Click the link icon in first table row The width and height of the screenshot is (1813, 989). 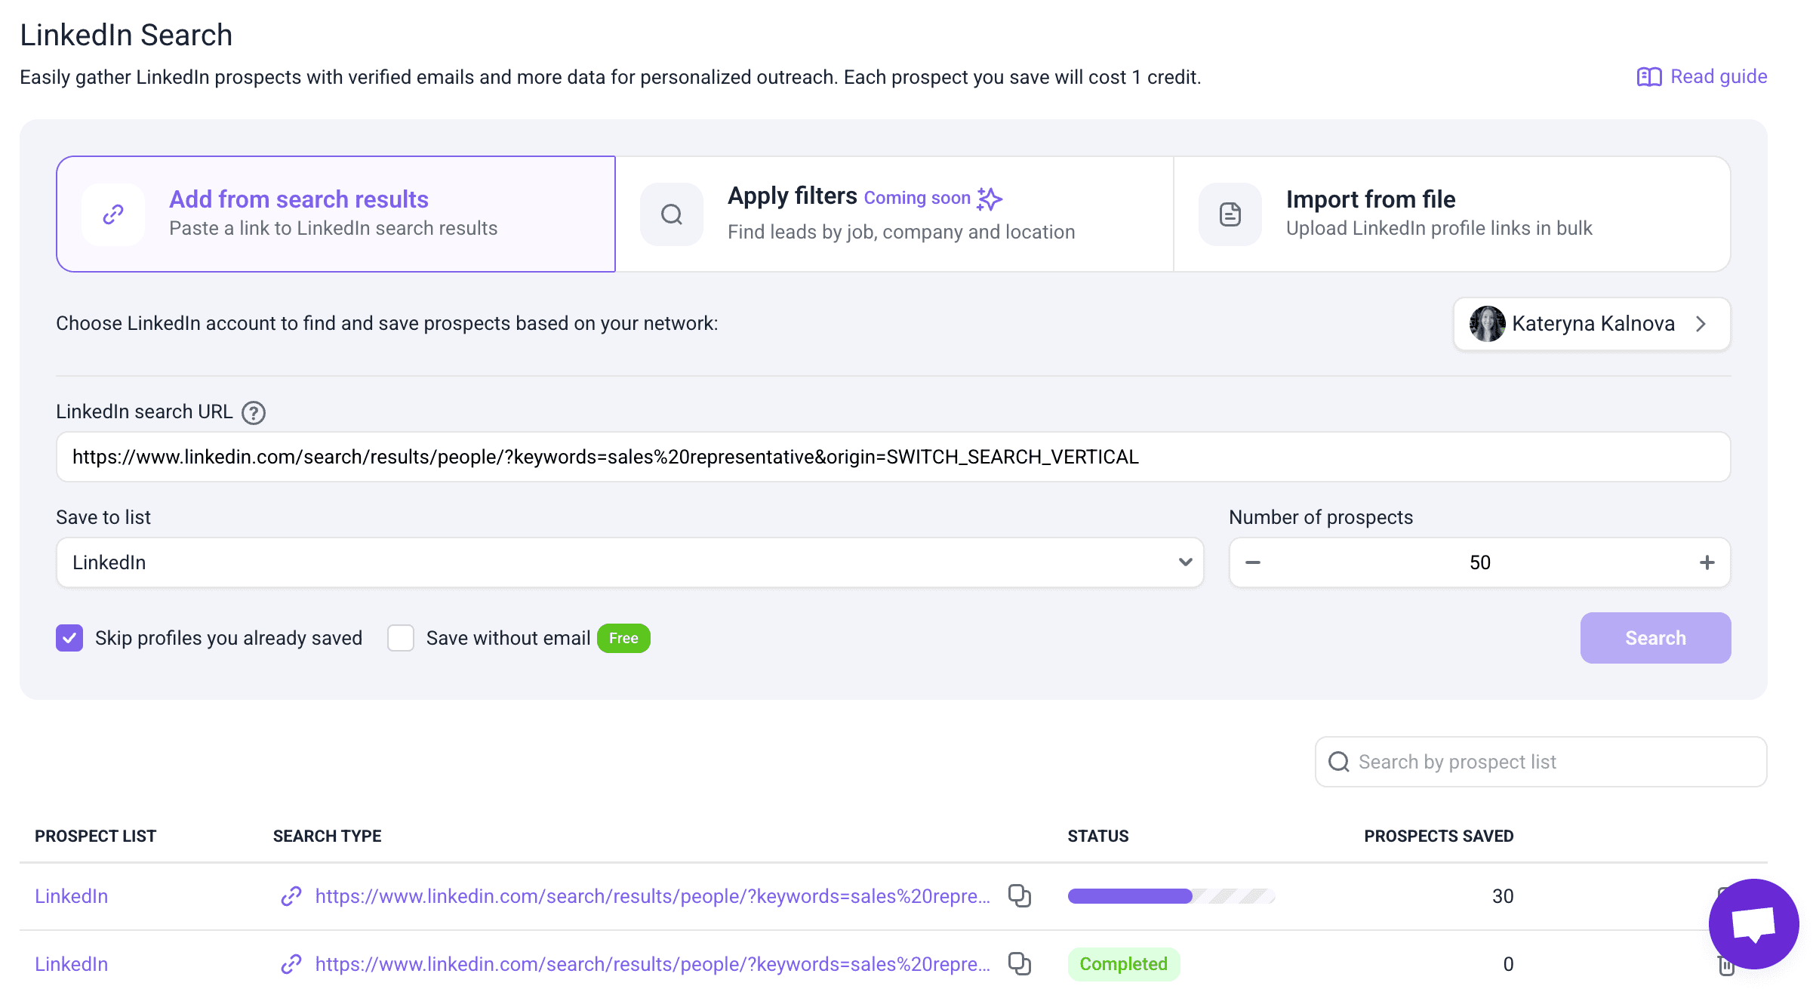pyautogui.click(x=291, y=896)
